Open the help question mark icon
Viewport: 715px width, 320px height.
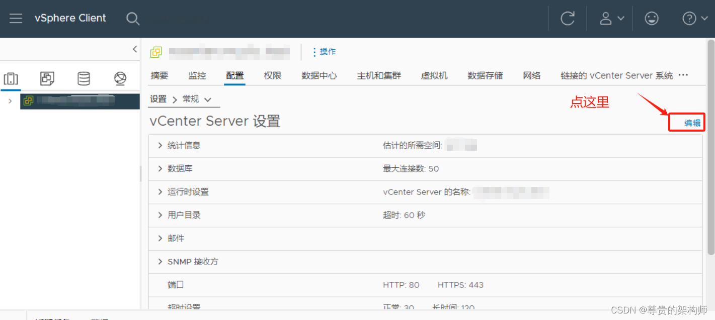tap(689, 18)
